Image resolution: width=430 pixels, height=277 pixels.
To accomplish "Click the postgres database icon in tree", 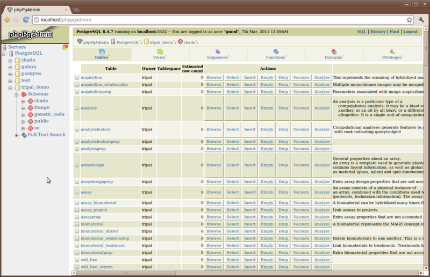I will pyautogui.click(x=18, y=74).
